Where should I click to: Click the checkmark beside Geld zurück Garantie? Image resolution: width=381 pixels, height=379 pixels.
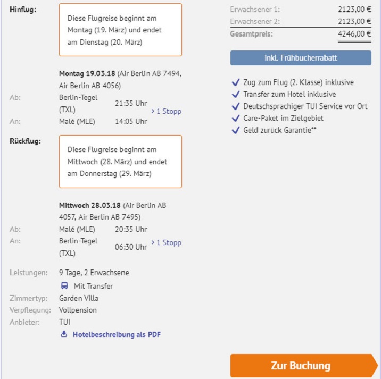(x=236, y=130)
